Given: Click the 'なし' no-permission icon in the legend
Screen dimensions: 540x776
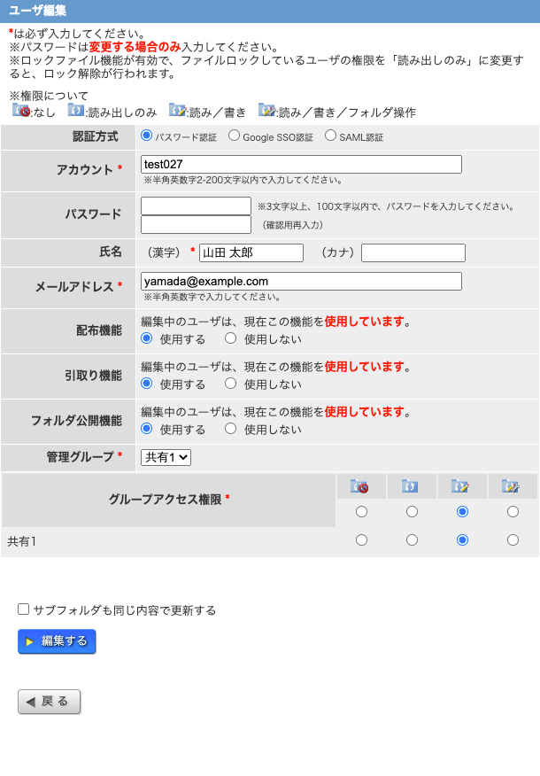Looking at the screenshot, I should pos(21,111).
